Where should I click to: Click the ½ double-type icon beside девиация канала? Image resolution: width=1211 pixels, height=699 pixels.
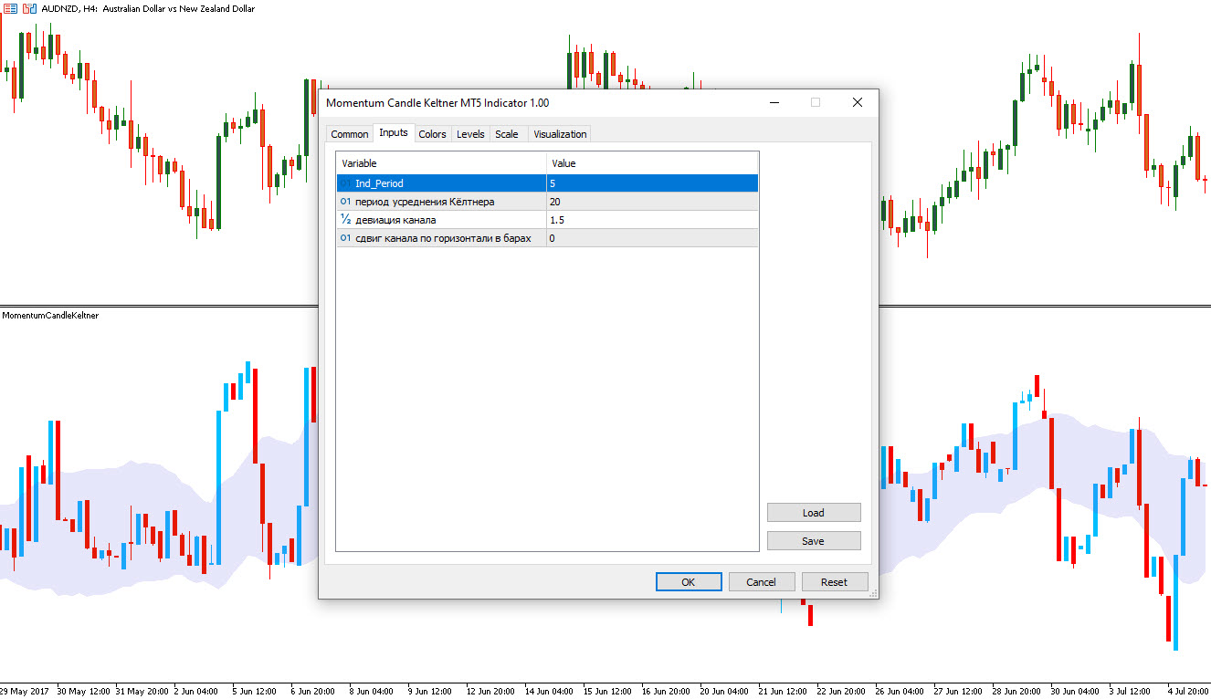click(345, 220)
